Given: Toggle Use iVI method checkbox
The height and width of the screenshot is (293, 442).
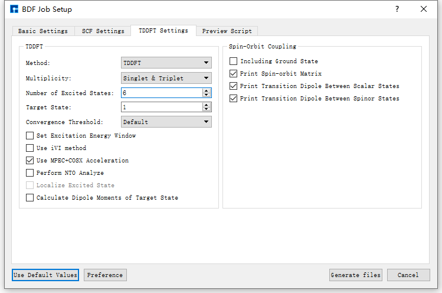Looking at the screenshot, I should [30, 148].
